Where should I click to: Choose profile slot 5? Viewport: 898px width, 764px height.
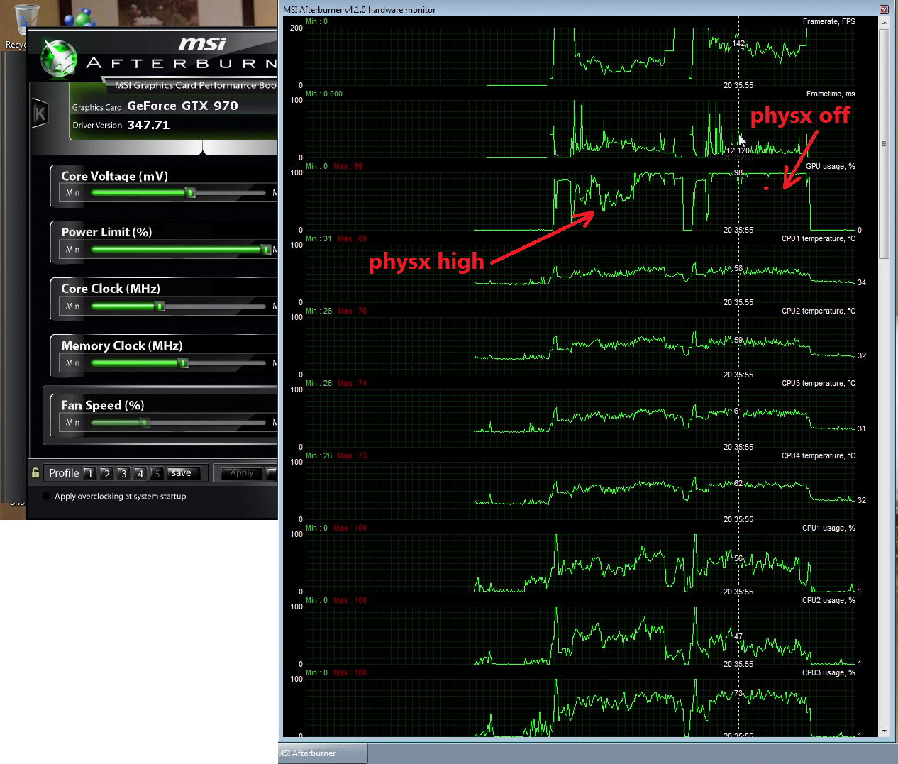[x=157, y=473]
